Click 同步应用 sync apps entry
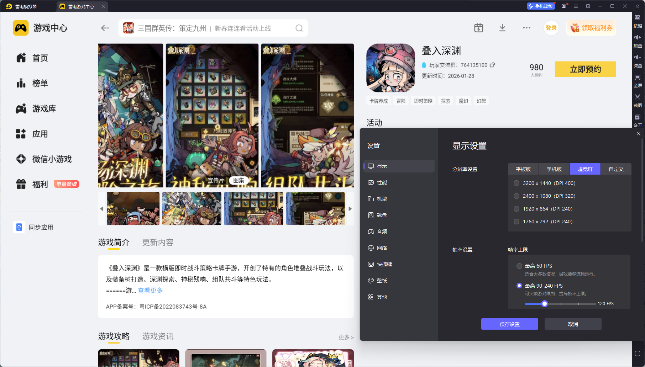This screenshot has height=367, width=645. point(33,227)
